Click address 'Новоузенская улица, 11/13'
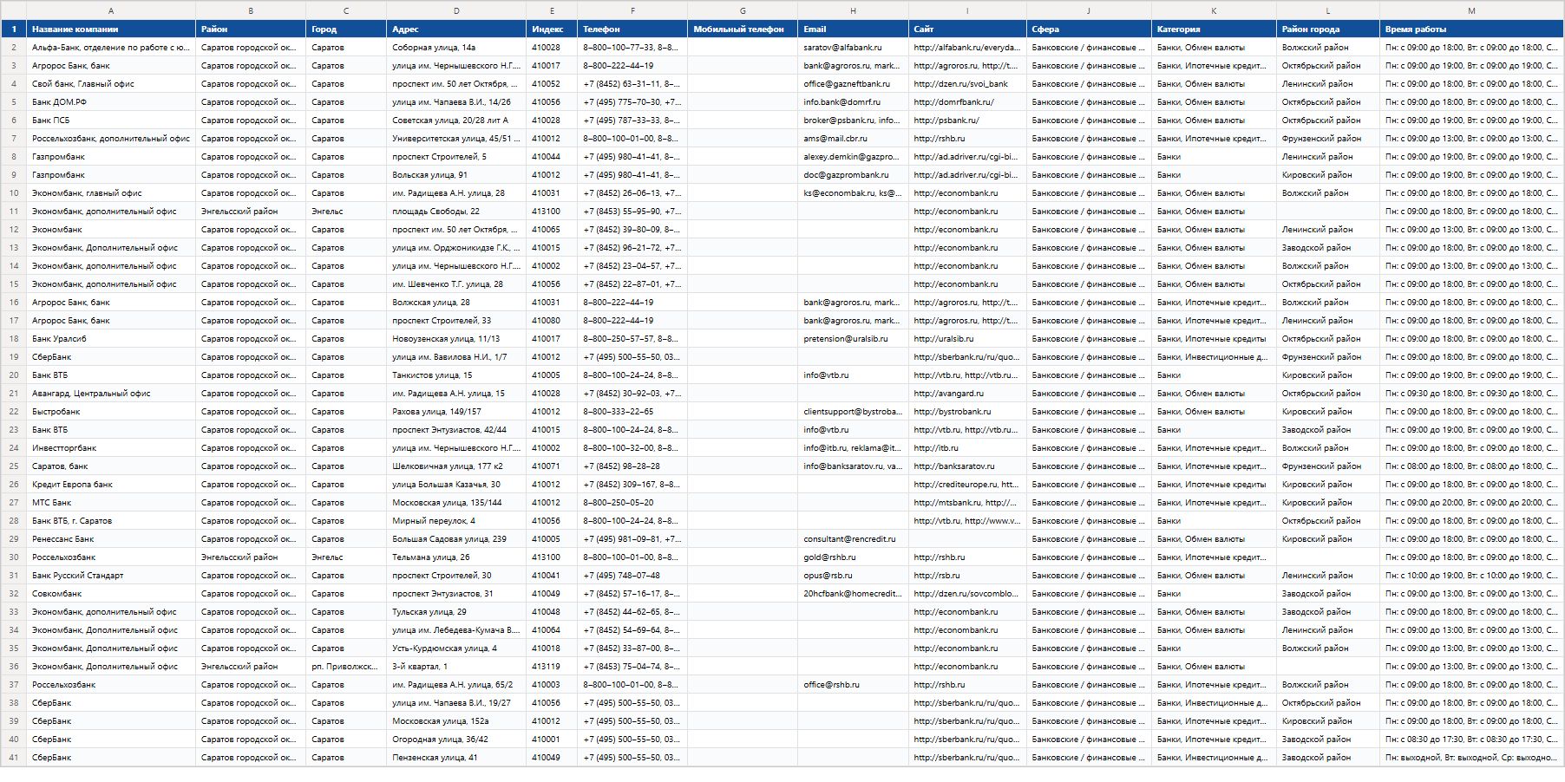This screenshot has height=782, width=1565. (x=456, y=339)
